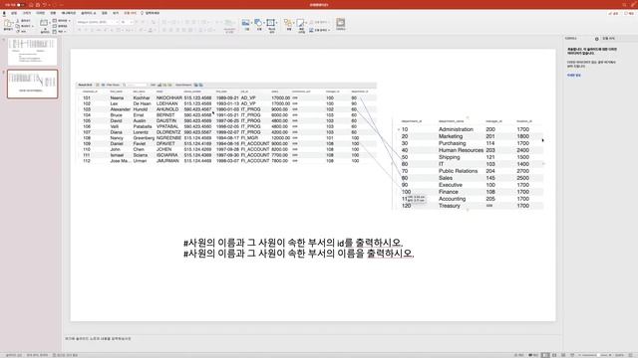Click 'Treasury' in the departments table
Viewport: 638px width, 358px height.
[x=450, y=206]
